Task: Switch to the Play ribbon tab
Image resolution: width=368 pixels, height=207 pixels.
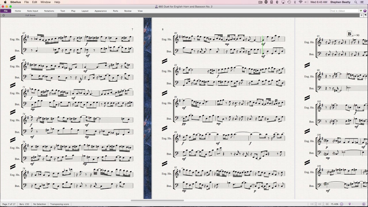Action: [73, 11]
